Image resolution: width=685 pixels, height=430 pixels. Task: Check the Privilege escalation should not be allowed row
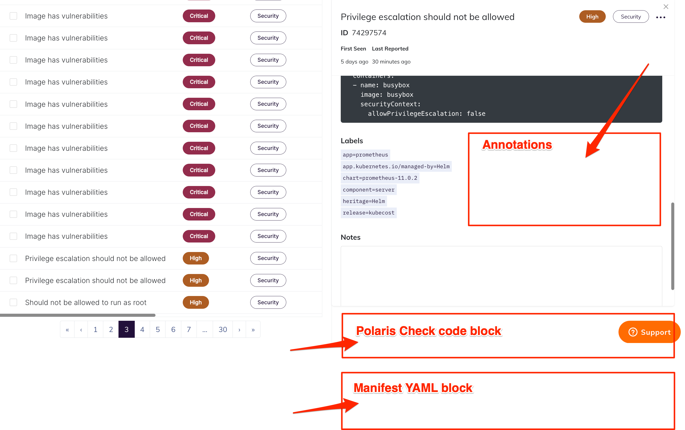pos(13,258)
